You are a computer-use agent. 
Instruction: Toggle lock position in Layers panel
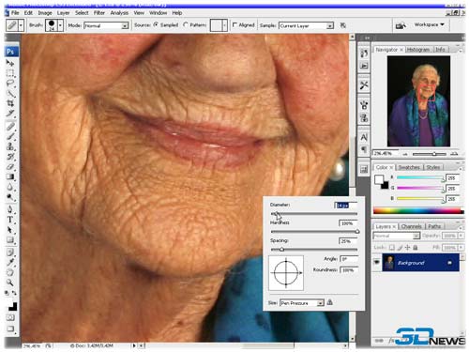[x=408, y=248]
